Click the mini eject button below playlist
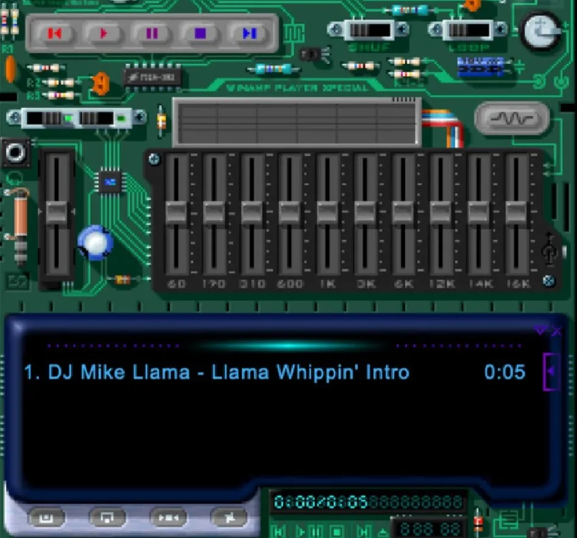This screenshot has height=538, width=577. [382, 530]
